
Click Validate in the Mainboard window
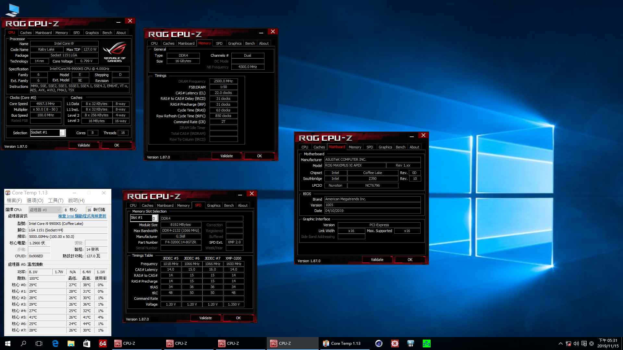pos(377,260)
